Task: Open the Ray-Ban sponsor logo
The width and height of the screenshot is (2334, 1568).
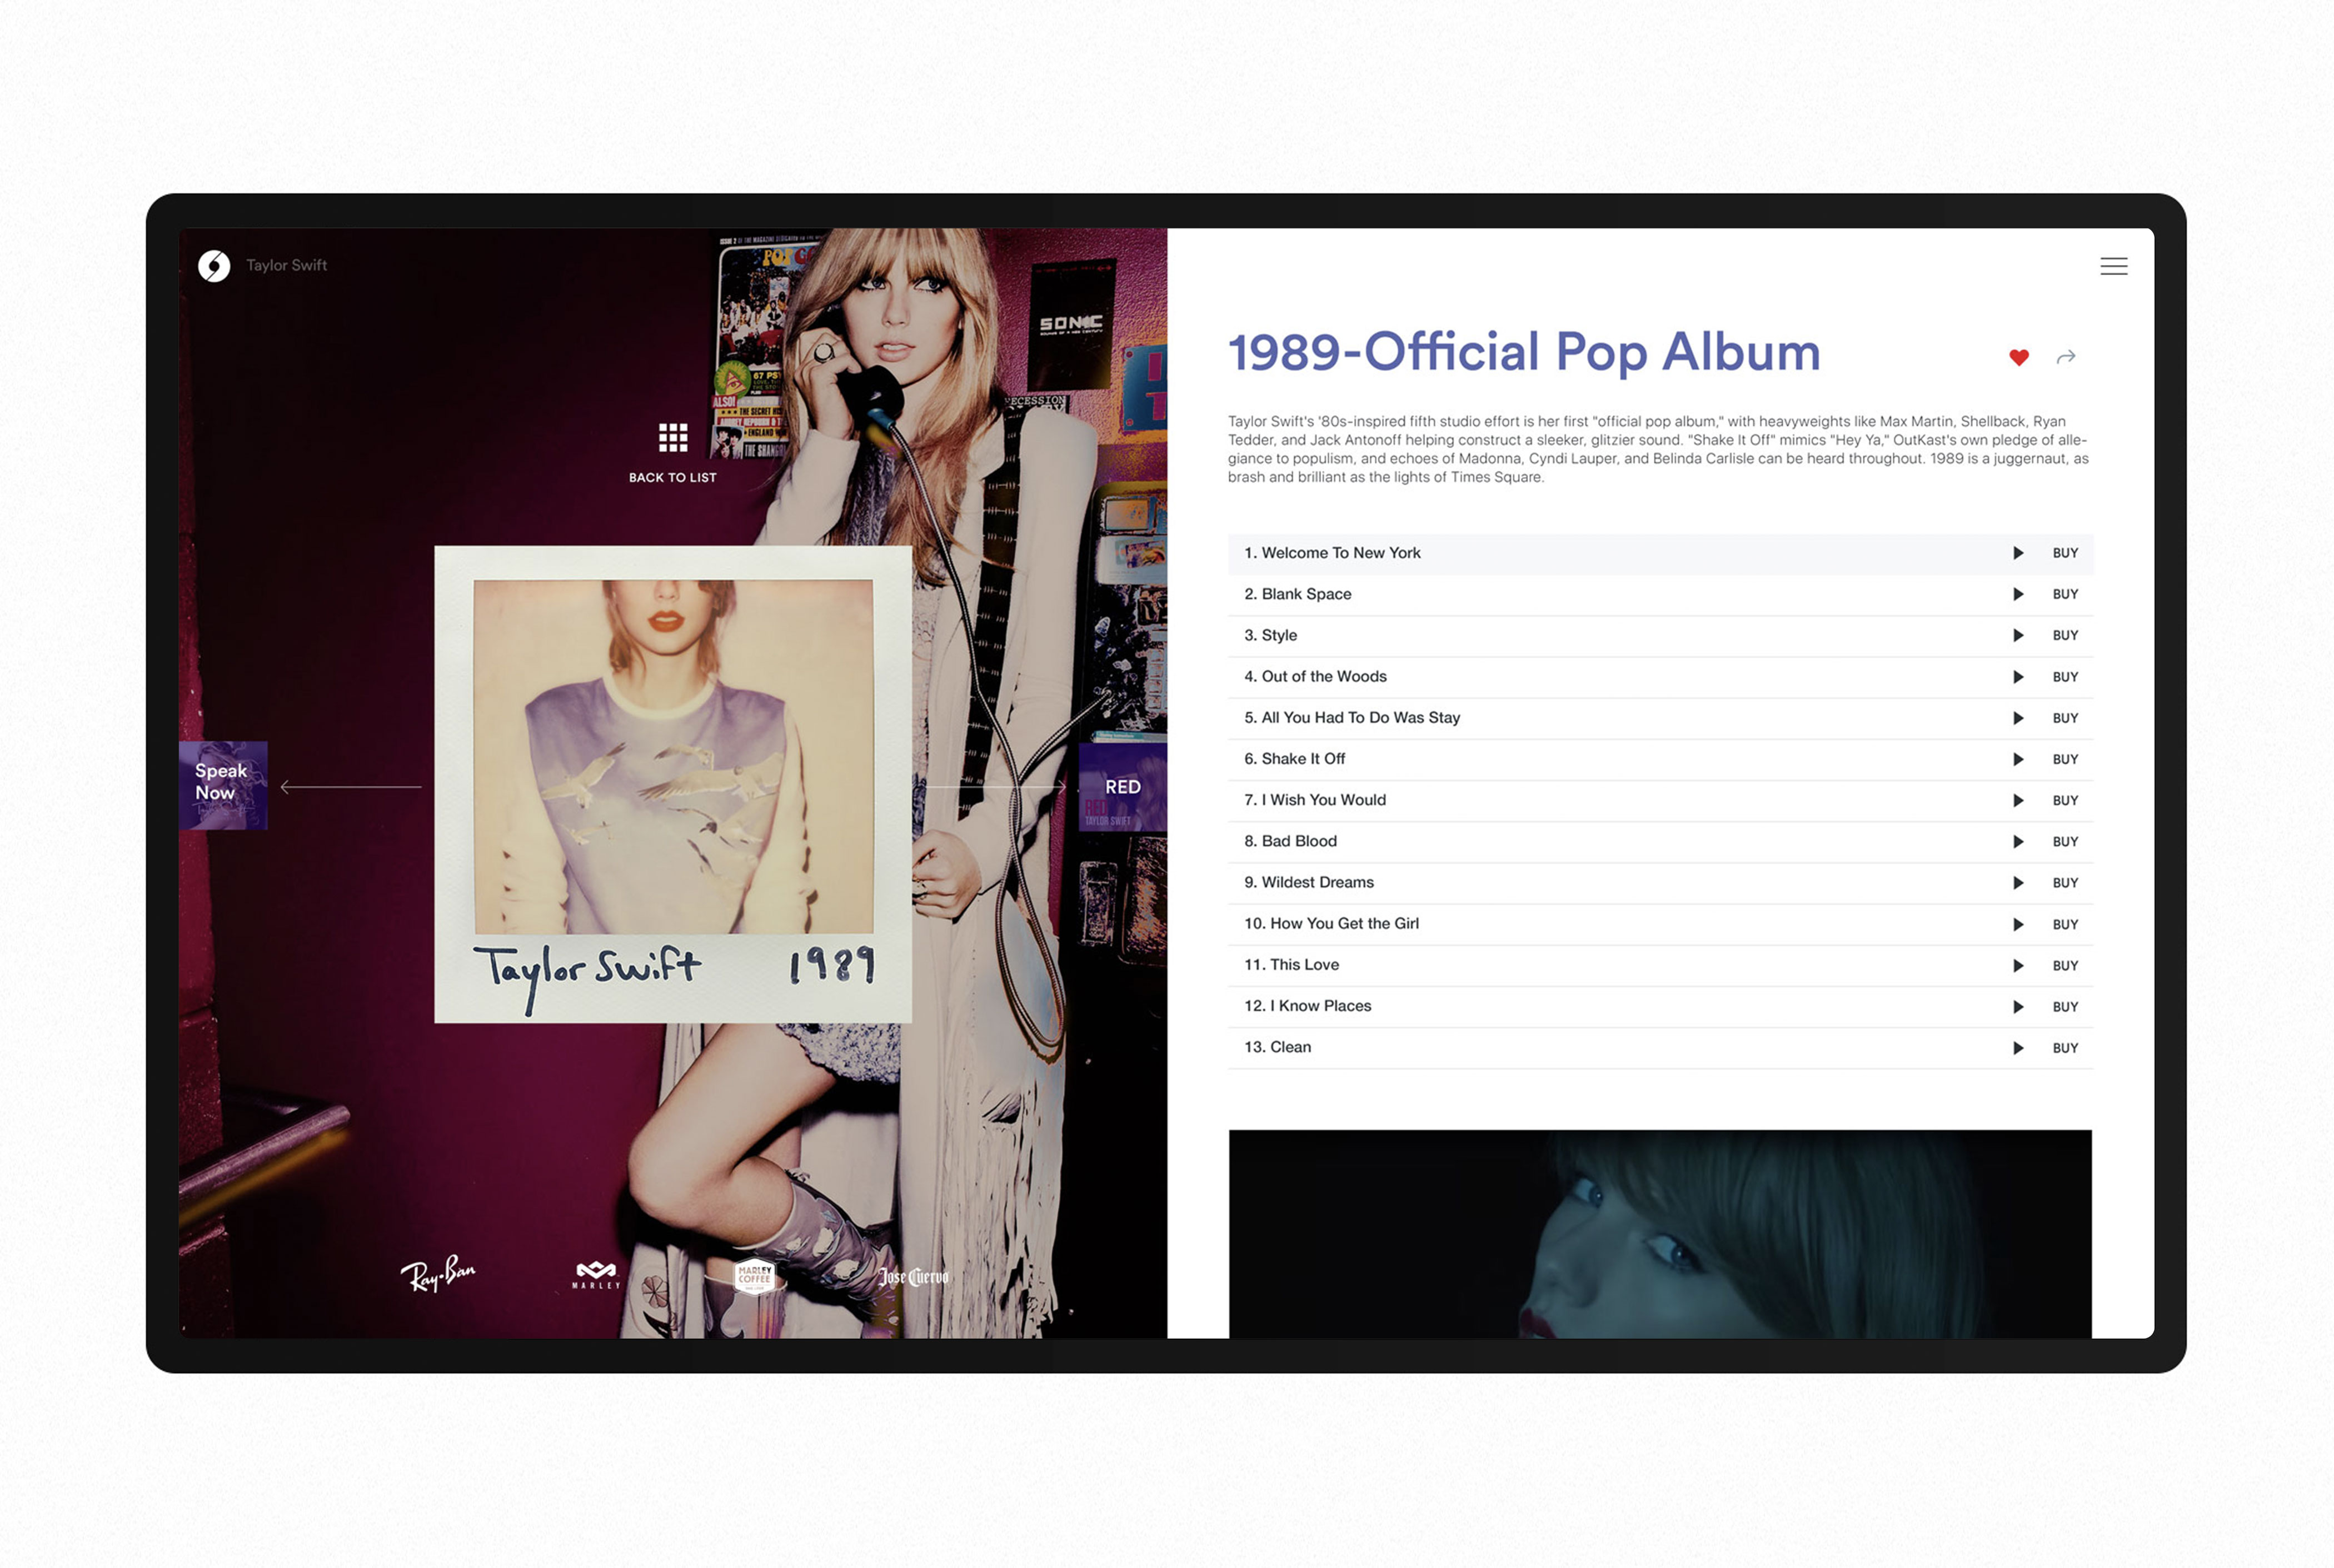Action: pyautogui.click(x=438, y=1273)
